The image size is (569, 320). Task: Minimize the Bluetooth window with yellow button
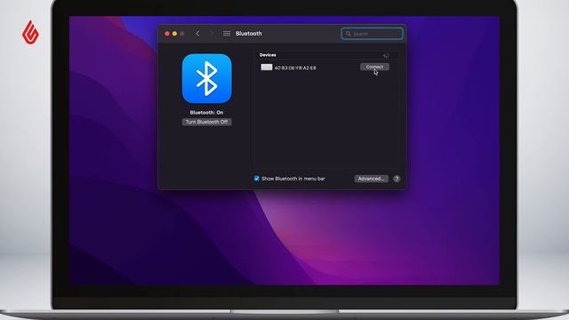174,34
